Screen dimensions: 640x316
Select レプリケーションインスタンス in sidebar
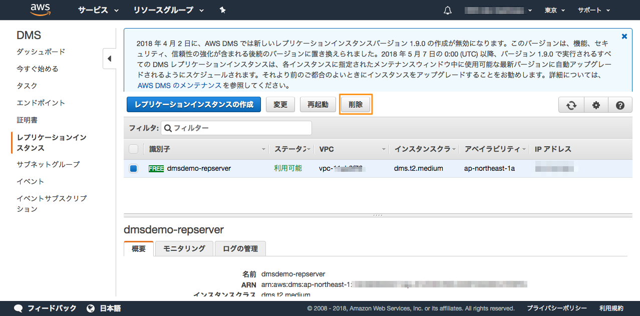pos(52,142)
